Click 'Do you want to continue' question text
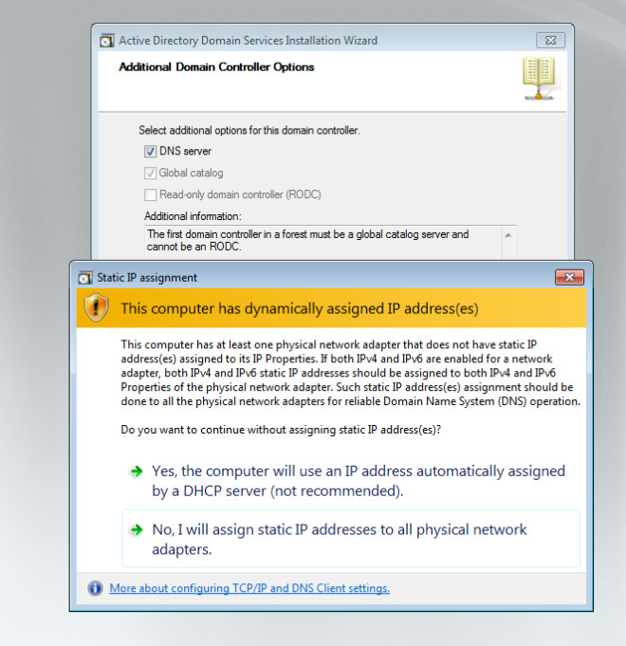This screenshot has height=646, width=626. click(x=281, y=430)
